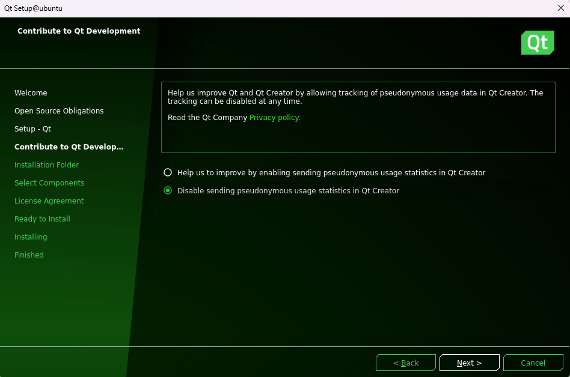Click the Contribute to Qt Development page heading

(79, 31)
